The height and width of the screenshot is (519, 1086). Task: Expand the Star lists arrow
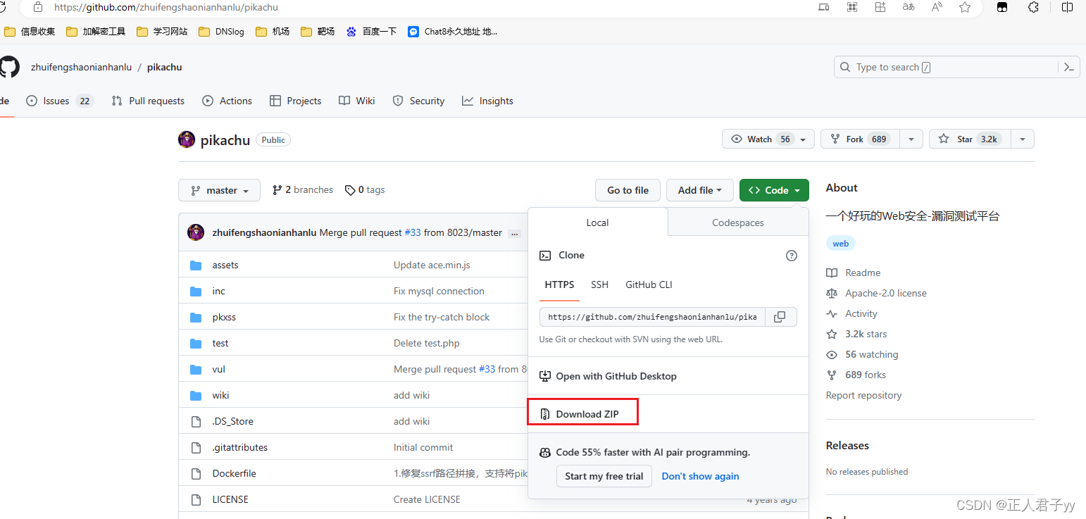pyautogui.click(x=1023, y=139)
